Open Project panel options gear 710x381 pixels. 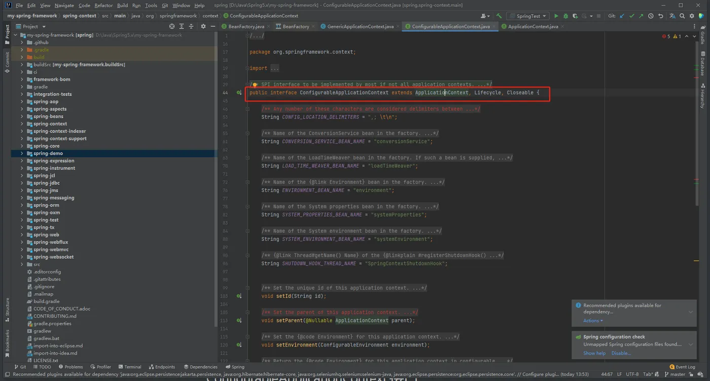click(203, 26)
